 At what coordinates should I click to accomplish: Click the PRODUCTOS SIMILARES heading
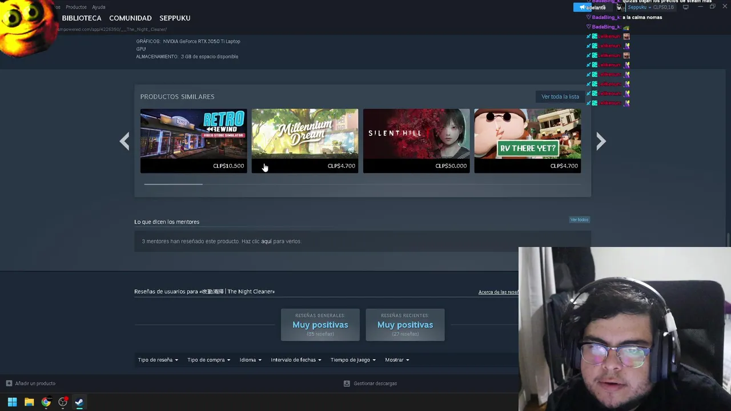point(178,97)
